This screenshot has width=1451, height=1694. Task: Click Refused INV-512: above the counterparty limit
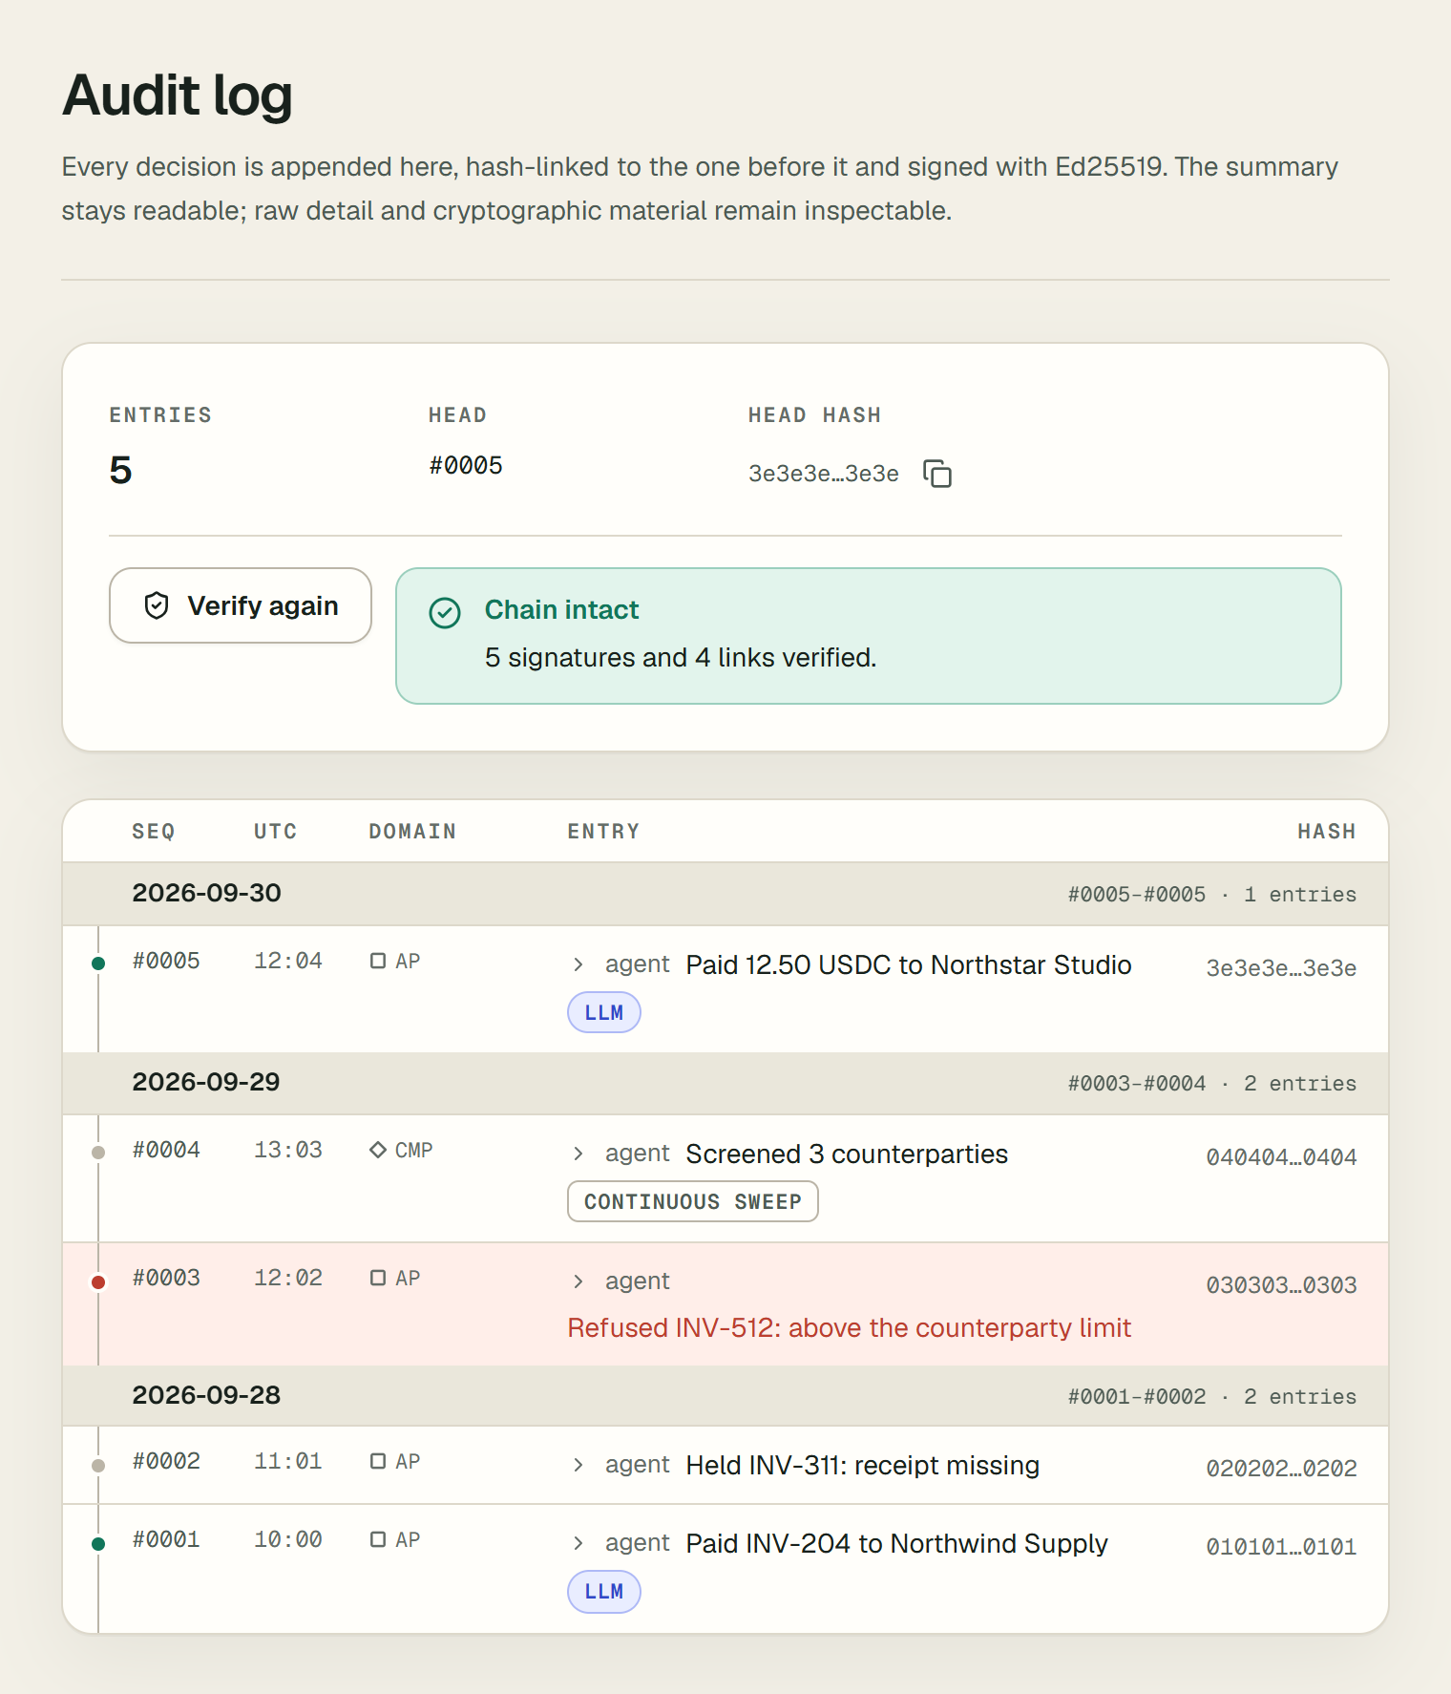point(850,1327)
